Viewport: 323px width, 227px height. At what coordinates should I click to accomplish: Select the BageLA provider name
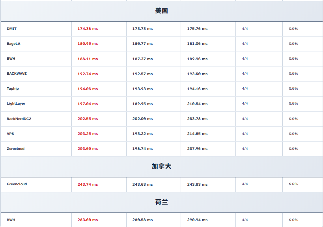tap(13, 44)
